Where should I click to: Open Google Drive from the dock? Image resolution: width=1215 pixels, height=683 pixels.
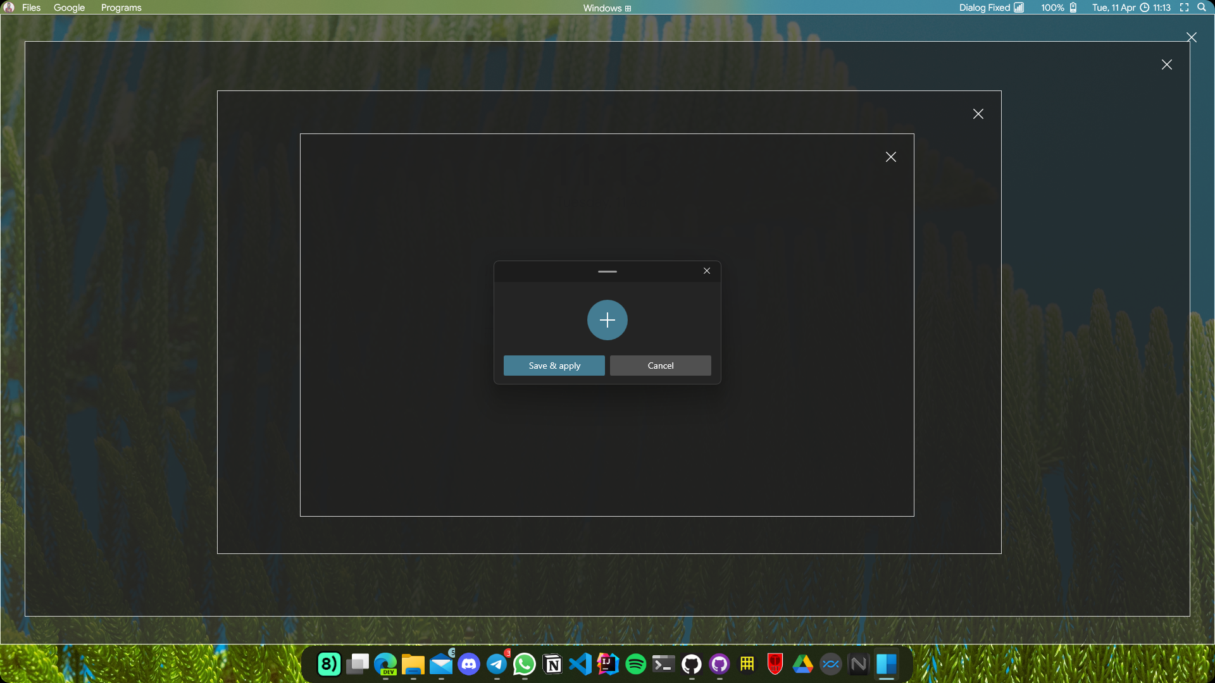click(803, 664)
